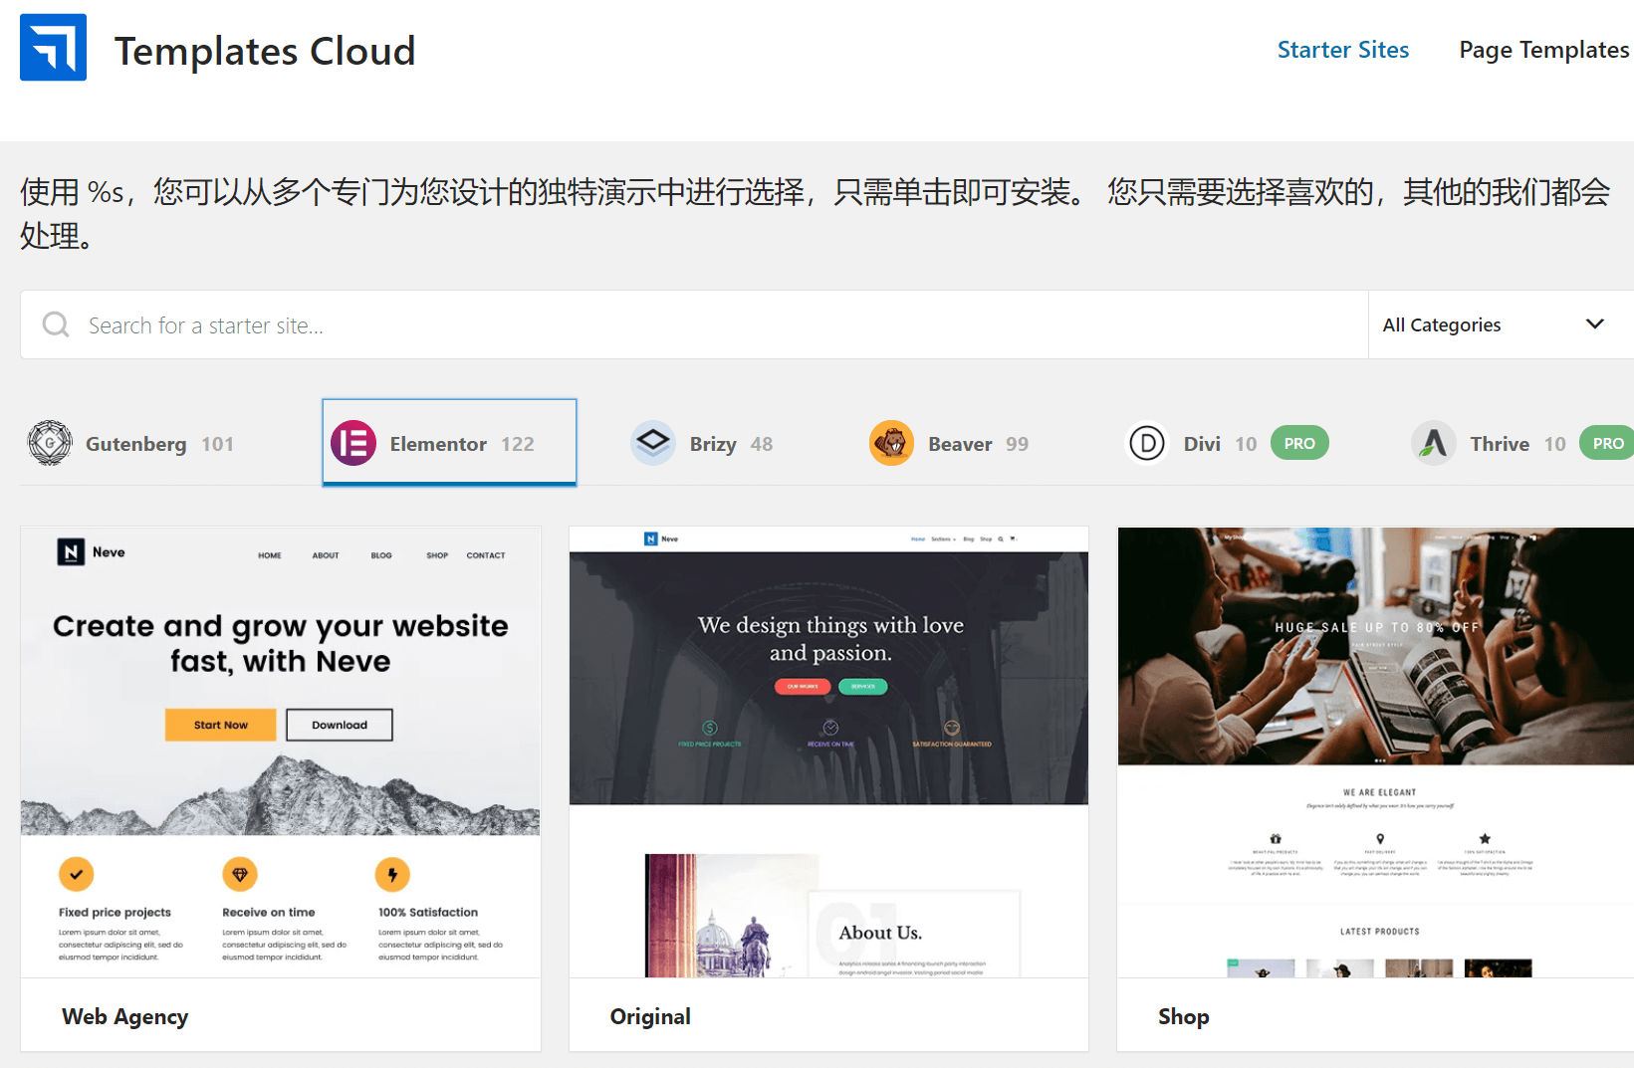Image resolution: width=1634 pixels, height=1068 pixels.
Task: Open the All Categories dropdown
Action: [x=1501, y=324]
